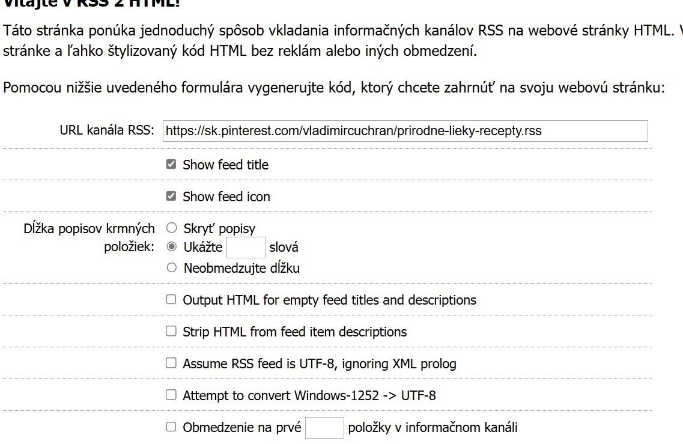Choose the Neobmedzujte dĺžku radio option

coord(172,268)
